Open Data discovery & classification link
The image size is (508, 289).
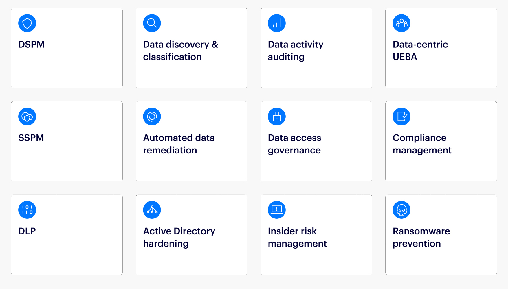click(x=180, y=51)
